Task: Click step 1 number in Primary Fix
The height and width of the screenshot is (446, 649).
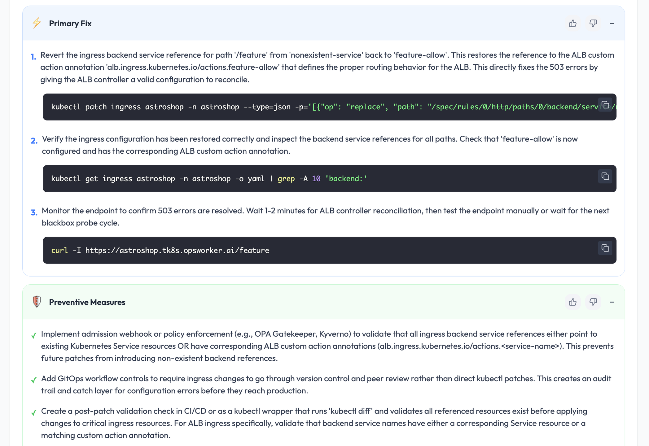Action: point(33,57)
